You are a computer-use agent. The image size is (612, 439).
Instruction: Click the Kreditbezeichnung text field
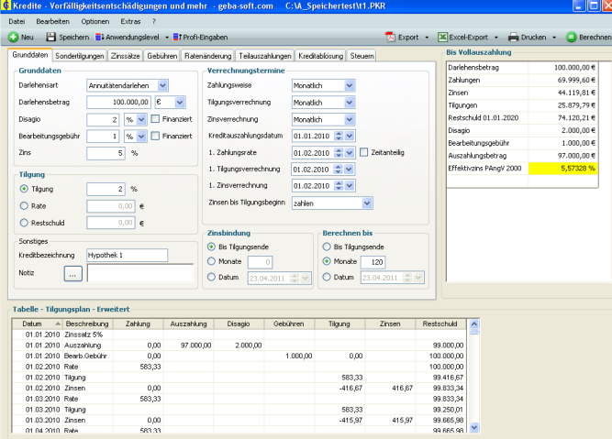[x=127, y=254]
